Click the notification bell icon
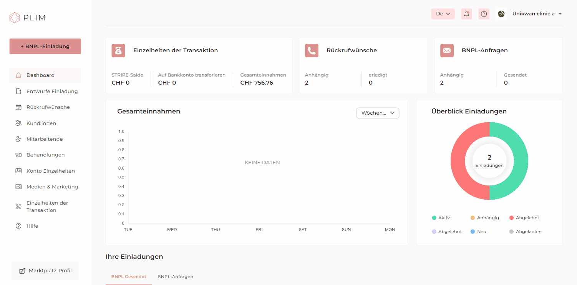The width and height of the screenshot is (577, 285). 466,14
